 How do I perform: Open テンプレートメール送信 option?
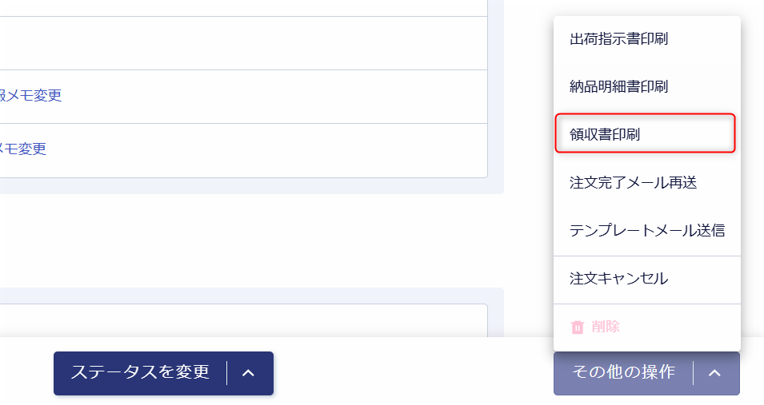tap(646, 231)
